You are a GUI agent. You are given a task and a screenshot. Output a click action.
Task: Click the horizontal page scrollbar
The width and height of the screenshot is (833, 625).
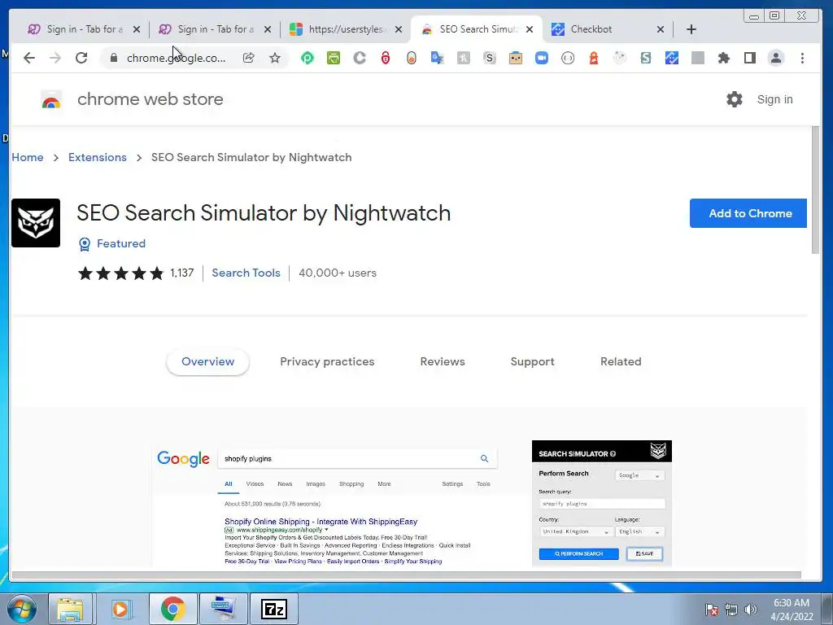coord(407,575)
